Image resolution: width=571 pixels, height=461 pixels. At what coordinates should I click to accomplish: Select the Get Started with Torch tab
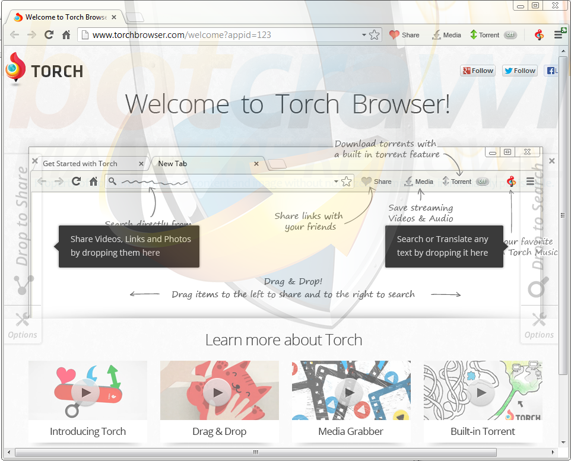click(x=90, y=164)
